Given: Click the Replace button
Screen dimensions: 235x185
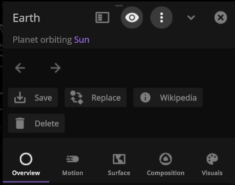Looking at the screenshot, I should point(96,97).
